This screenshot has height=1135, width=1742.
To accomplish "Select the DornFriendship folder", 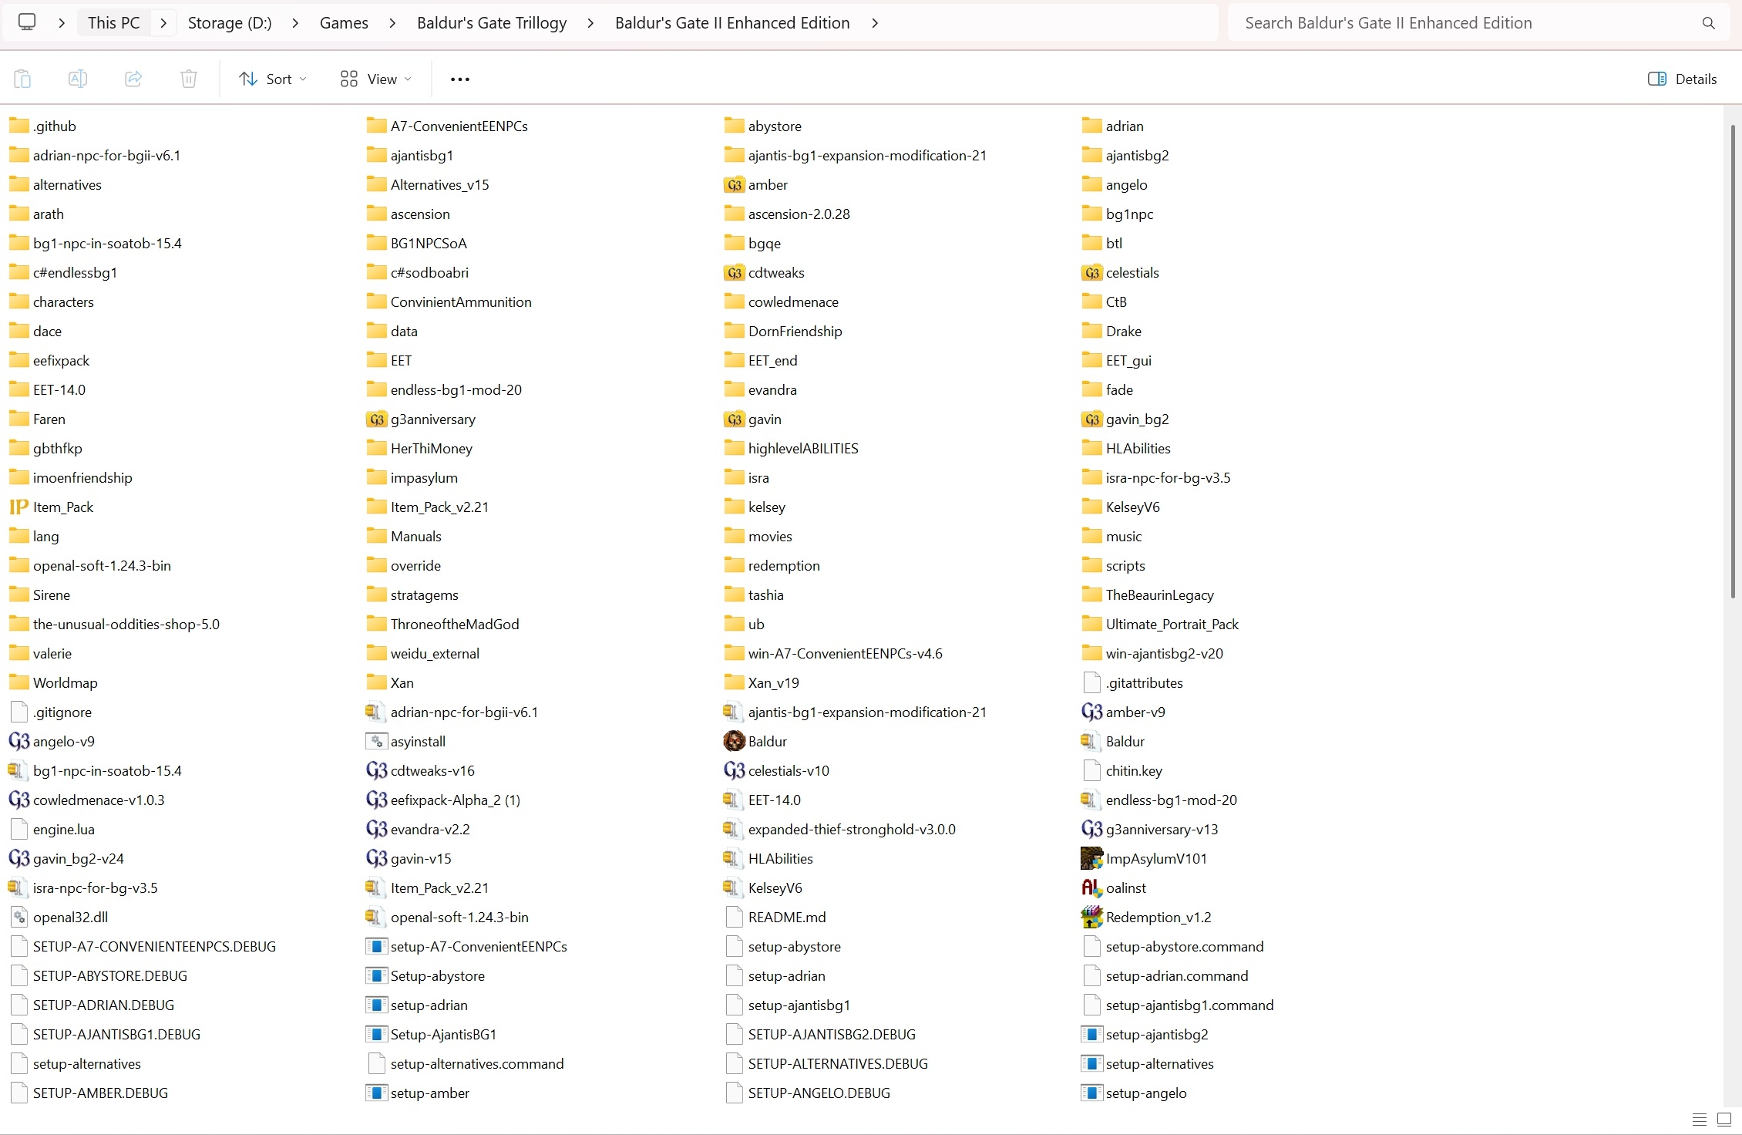I will click(x=783, y=332).
